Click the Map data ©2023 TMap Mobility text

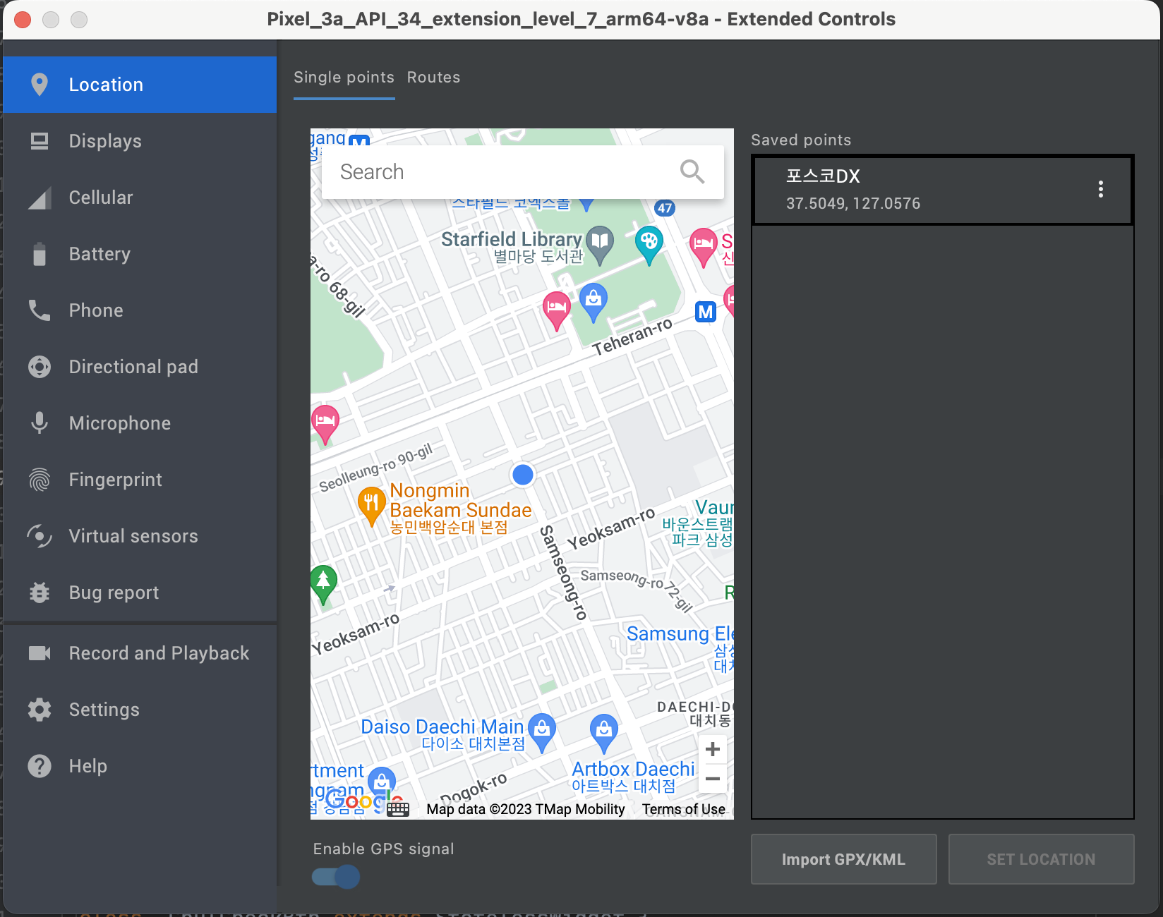[x=526, y=809]
